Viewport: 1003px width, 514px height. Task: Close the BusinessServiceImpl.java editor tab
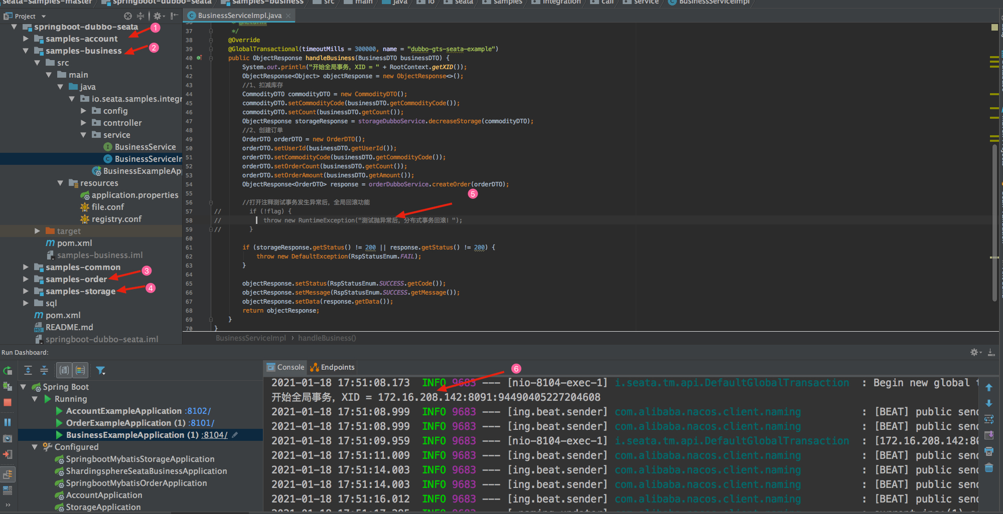pyautogui.click(x=289, y=16)
